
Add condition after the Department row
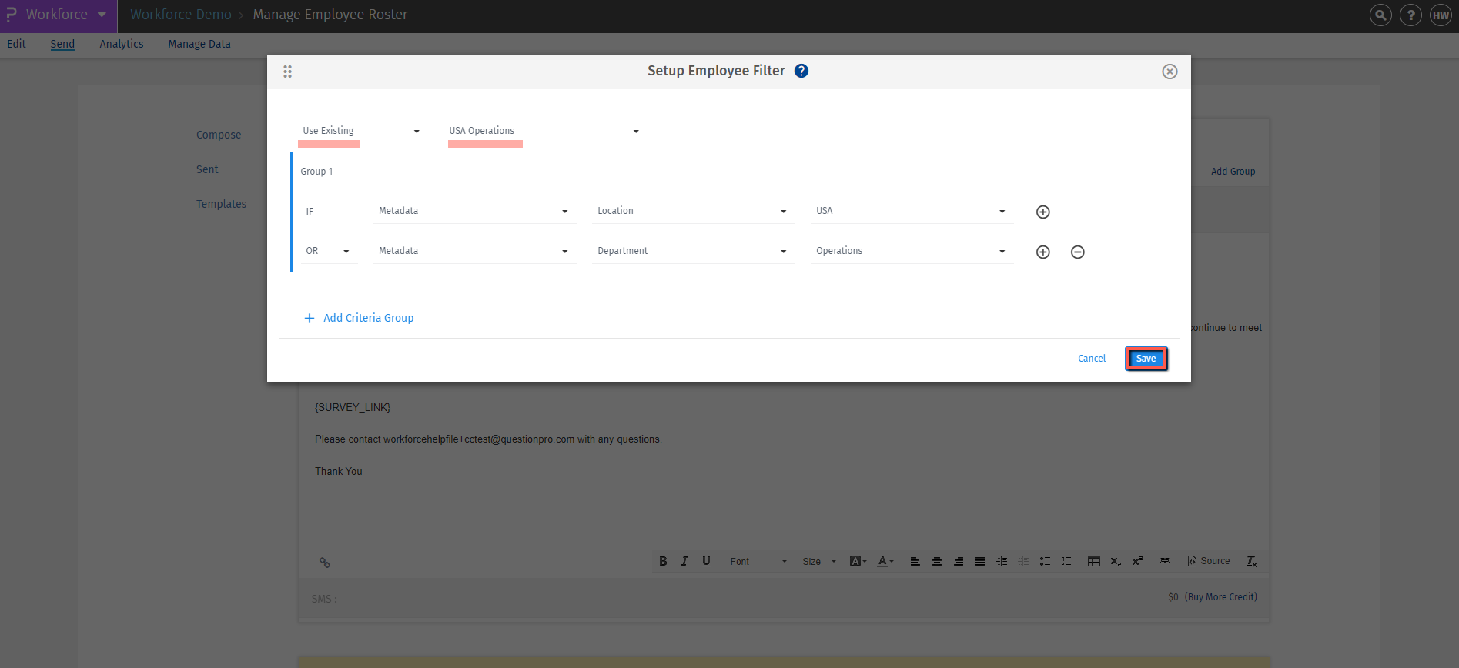coord(1043,252)
